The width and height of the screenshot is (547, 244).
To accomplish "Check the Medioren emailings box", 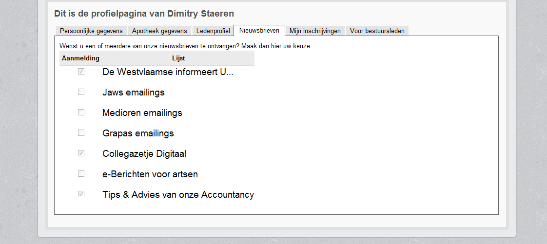I will click(x=81, y=112).
